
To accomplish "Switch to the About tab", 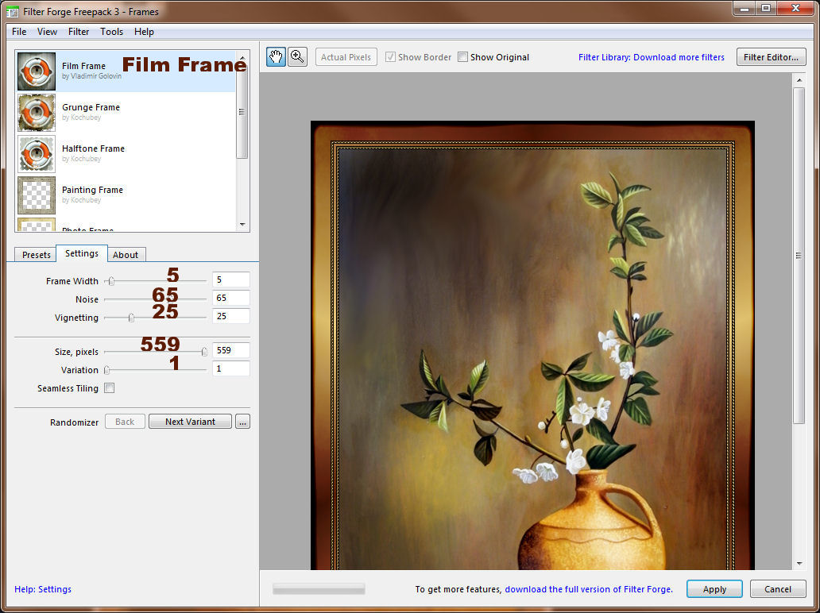I will [126, 255].
